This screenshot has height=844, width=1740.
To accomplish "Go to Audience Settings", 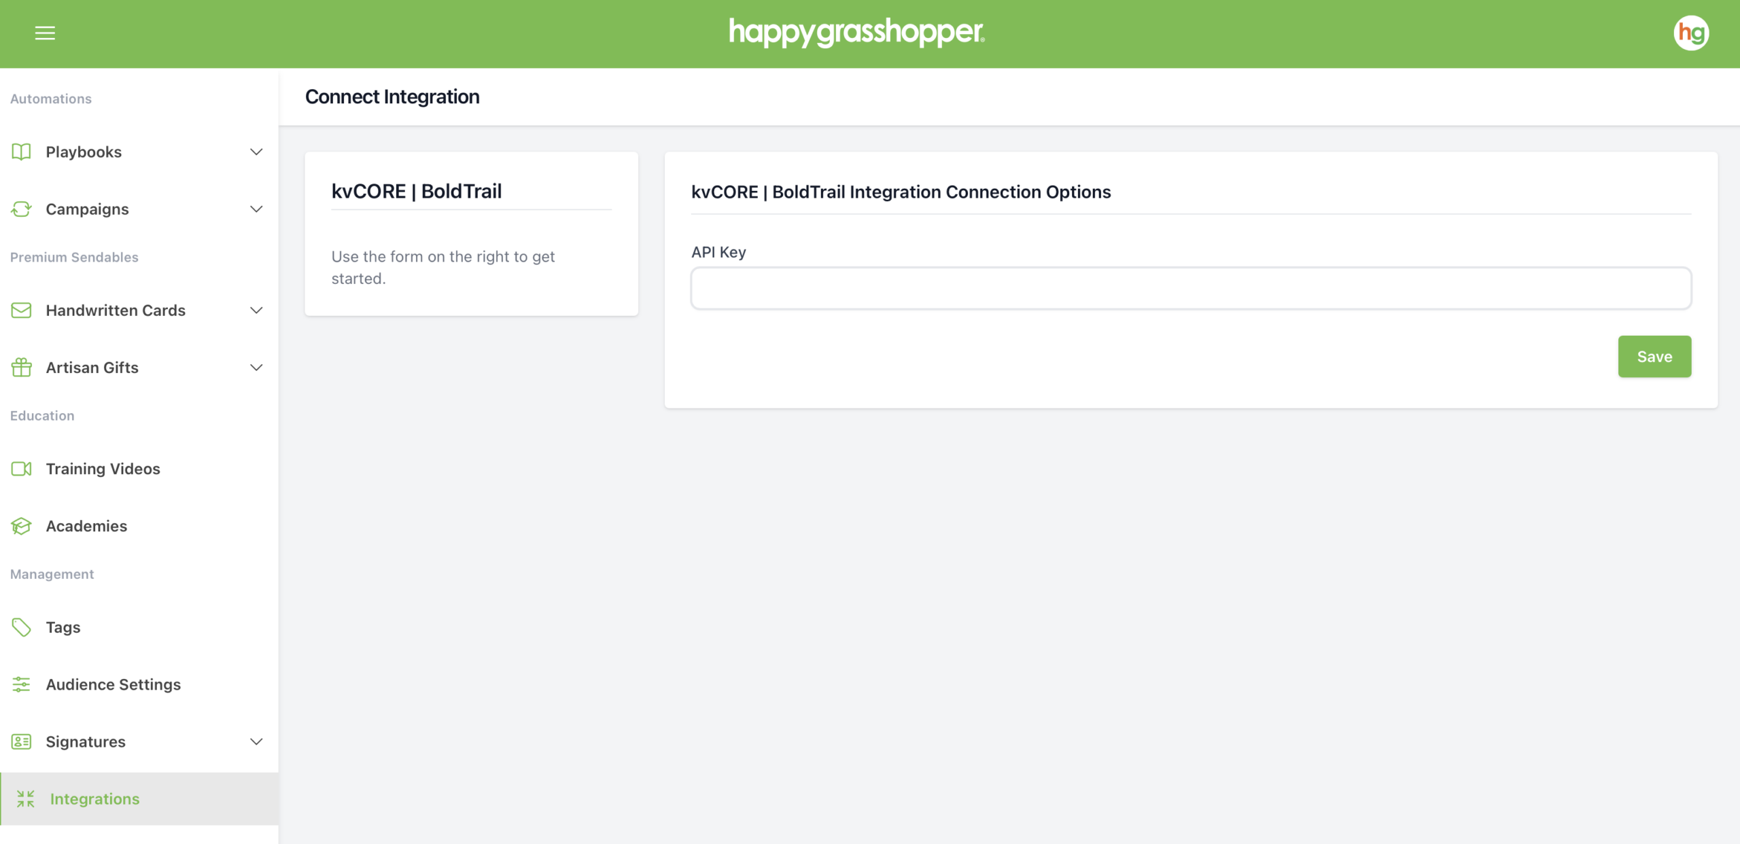I will [x=113, y=684].
